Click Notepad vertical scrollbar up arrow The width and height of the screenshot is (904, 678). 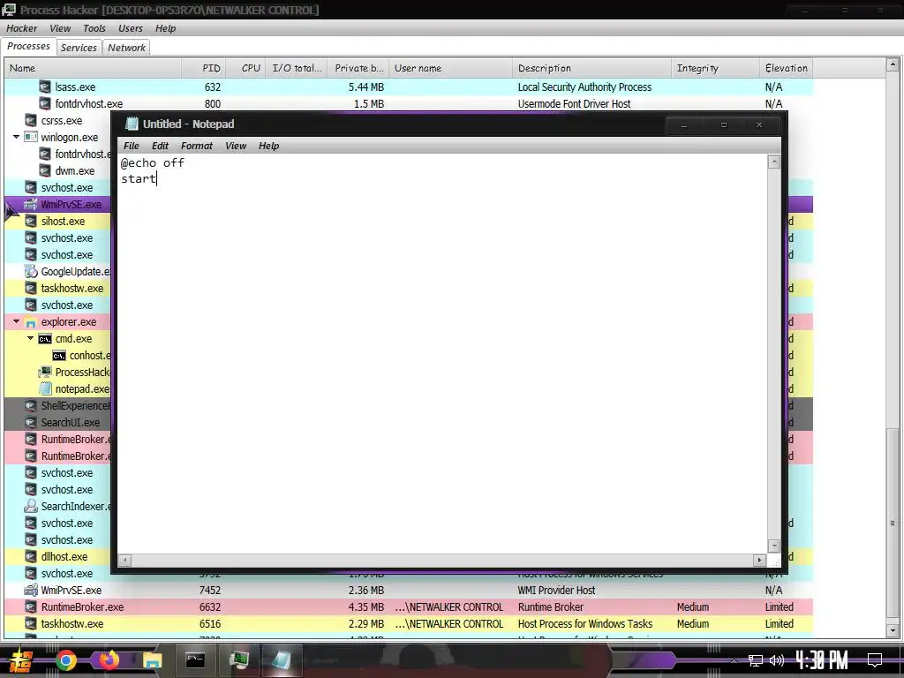tap(774, 162)
